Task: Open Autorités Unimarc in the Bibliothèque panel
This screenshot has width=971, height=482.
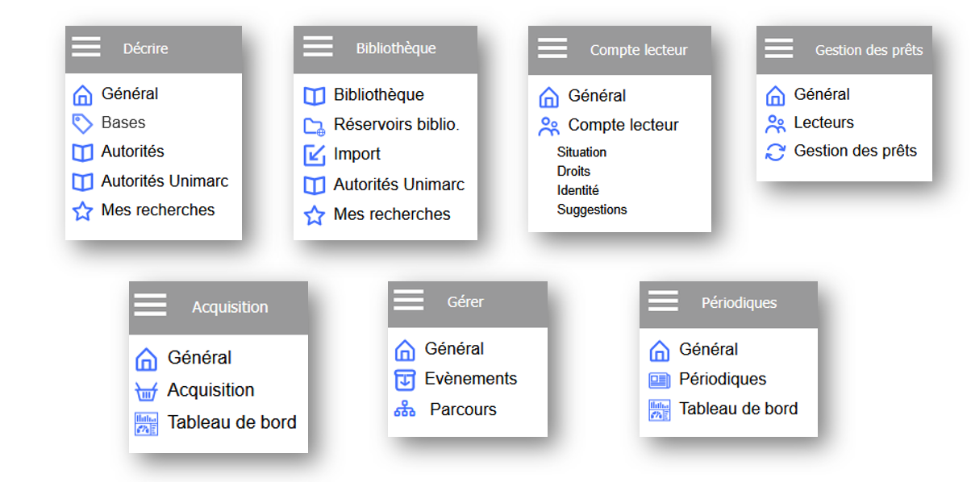Action: 398,185
